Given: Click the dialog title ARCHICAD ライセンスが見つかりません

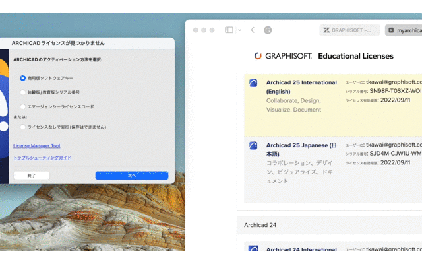Looking at the screenshot, I should 58,43.
